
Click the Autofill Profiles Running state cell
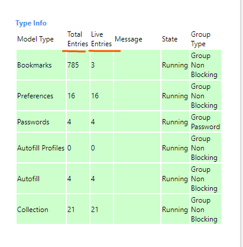[175, 148]
